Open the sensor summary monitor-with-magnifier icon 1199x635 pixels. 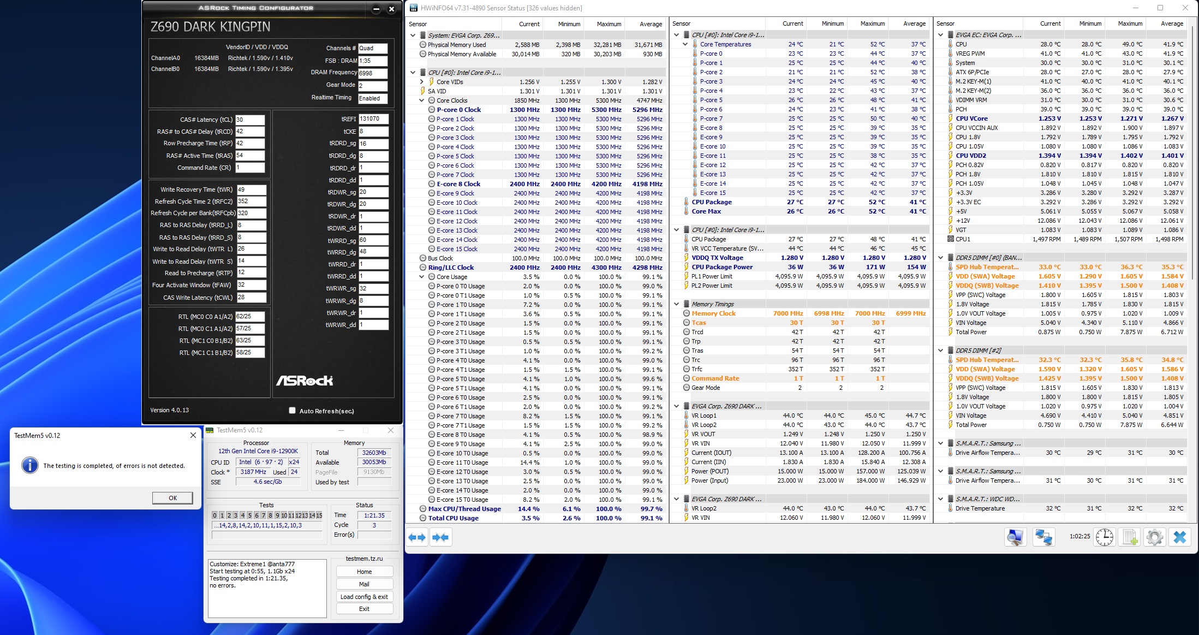click(x=1015, y=537)
